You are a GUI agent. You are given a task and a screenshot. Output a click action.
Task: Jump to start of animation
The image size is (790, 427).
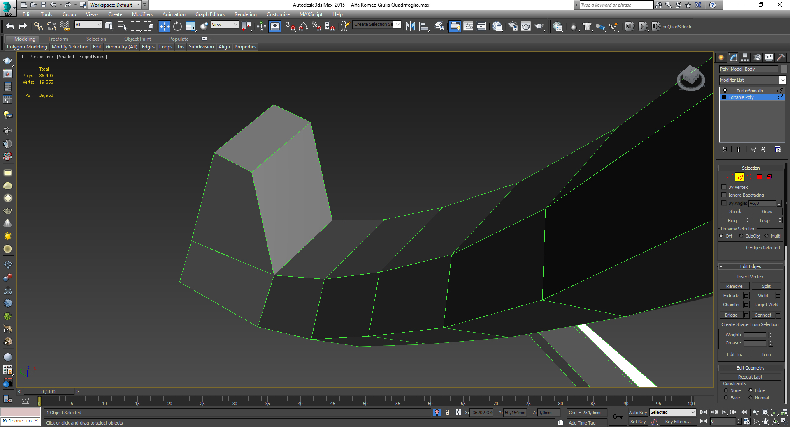click(x=704, y=412)
